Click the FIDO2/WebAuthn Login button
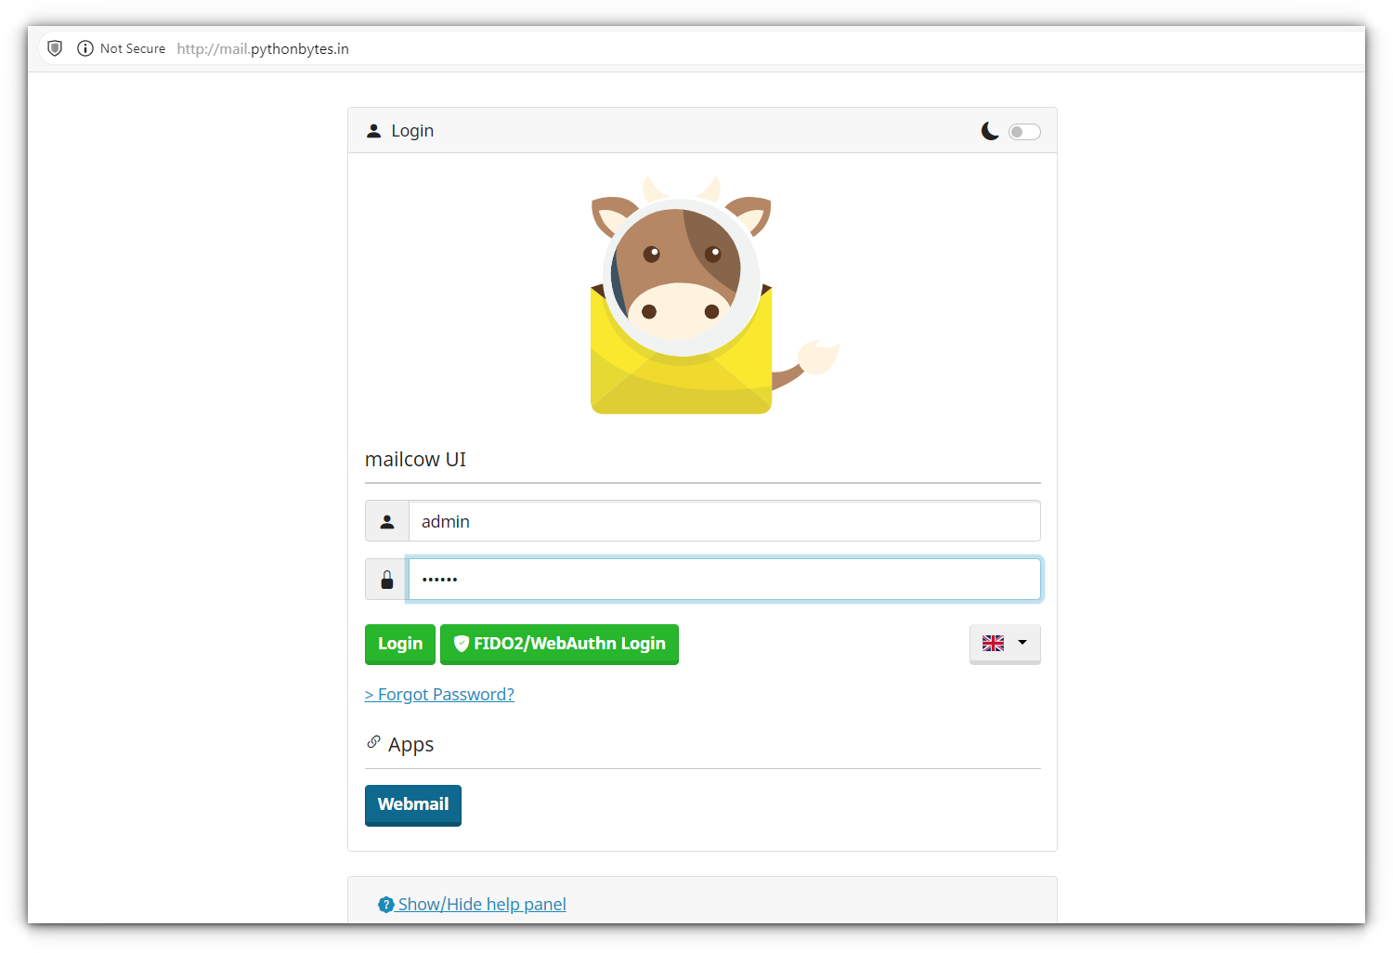Screen dimensions: 1393x953 tap(559, 644)
